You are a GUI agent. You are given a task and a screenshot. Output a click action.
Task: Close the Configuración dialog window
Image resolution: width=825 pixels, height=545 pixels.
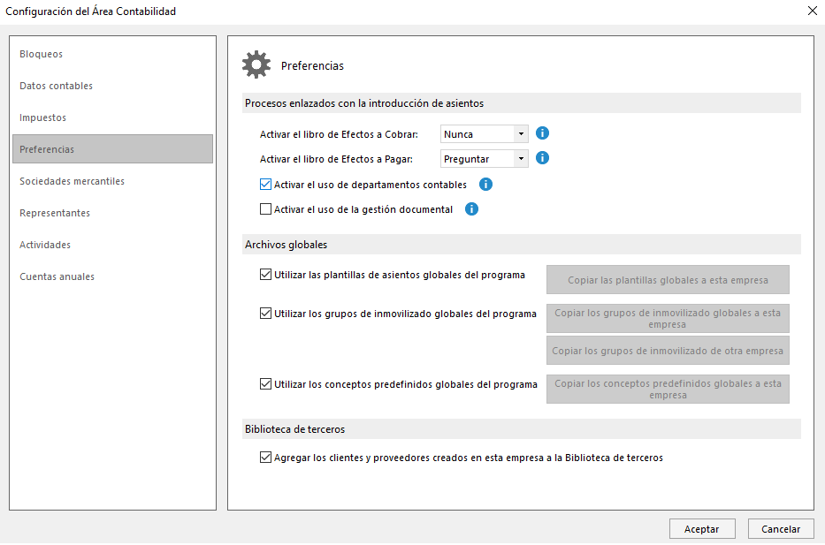pos(812,11)
